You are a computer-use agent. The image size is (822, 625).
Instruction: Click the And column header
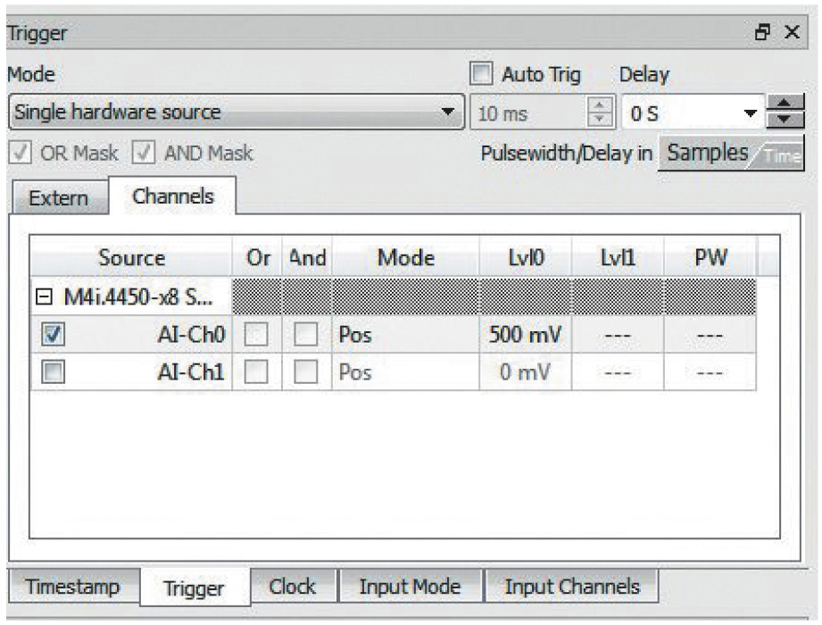307,257
